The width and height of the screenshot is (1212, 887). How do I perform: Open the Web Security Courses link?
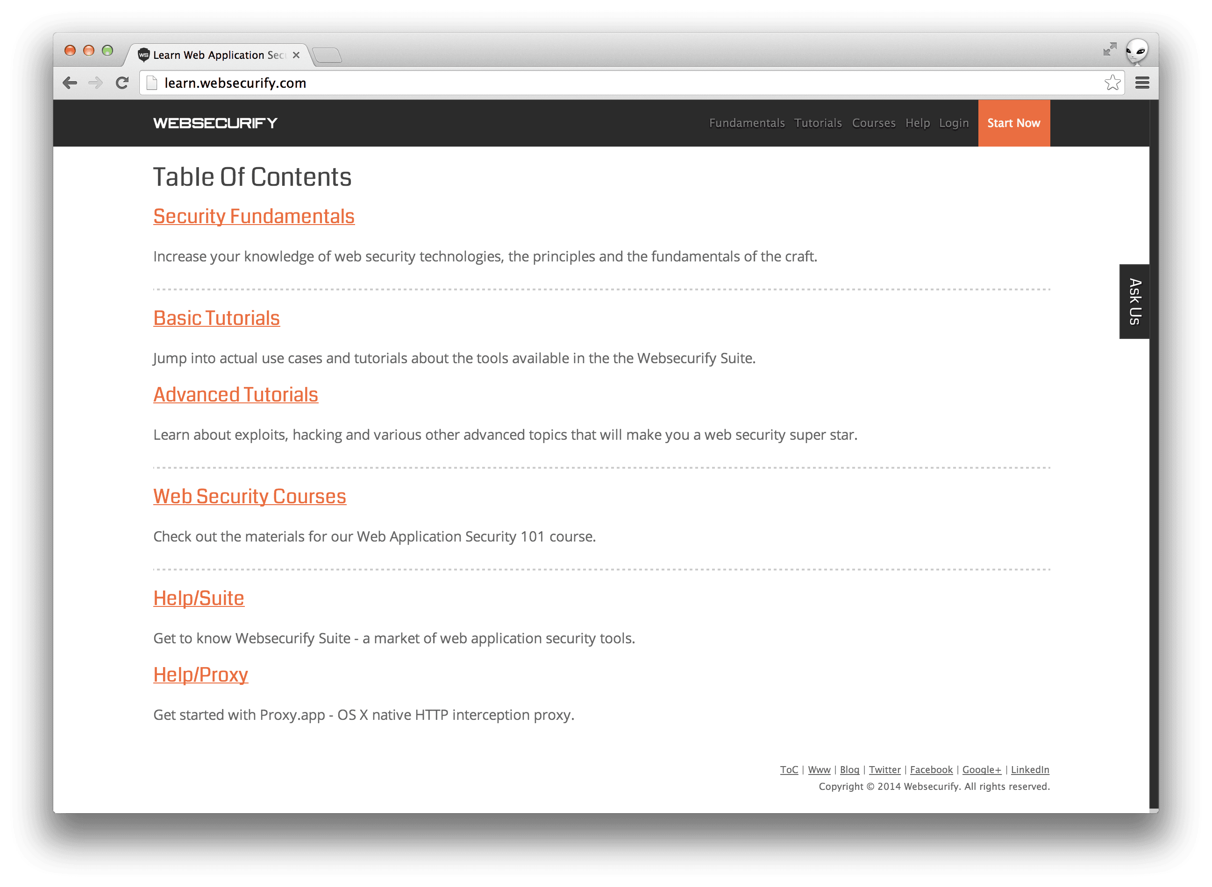[x=250, y=497]
